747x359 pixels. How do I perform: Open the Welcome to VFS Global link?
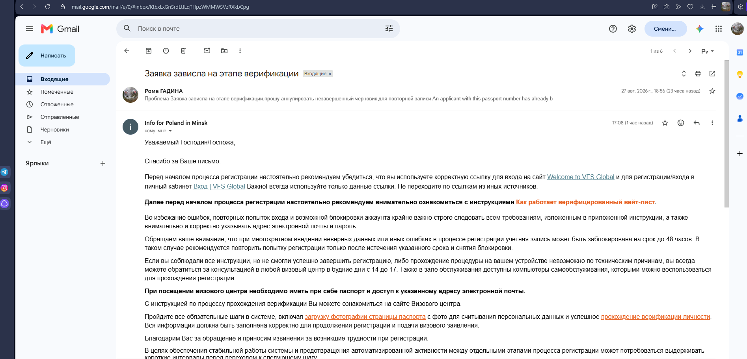[x=581, y=177]
